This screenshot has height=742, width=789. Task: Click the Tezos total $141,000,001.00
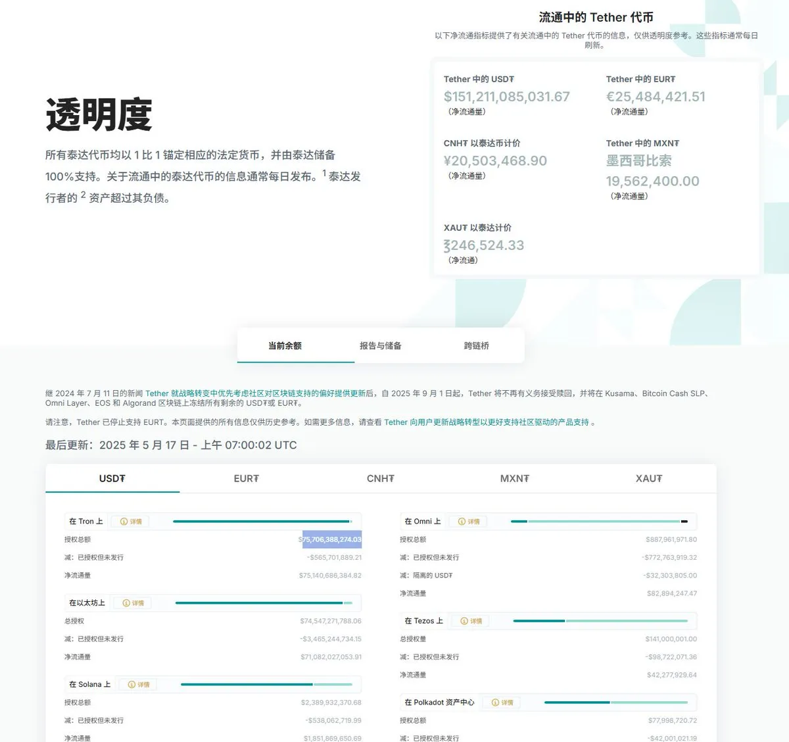pos(671,639)
